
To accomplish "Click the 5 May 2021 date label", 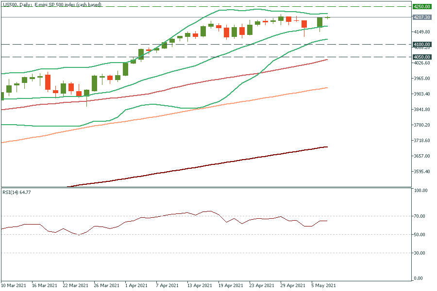I will pos(322,286).
